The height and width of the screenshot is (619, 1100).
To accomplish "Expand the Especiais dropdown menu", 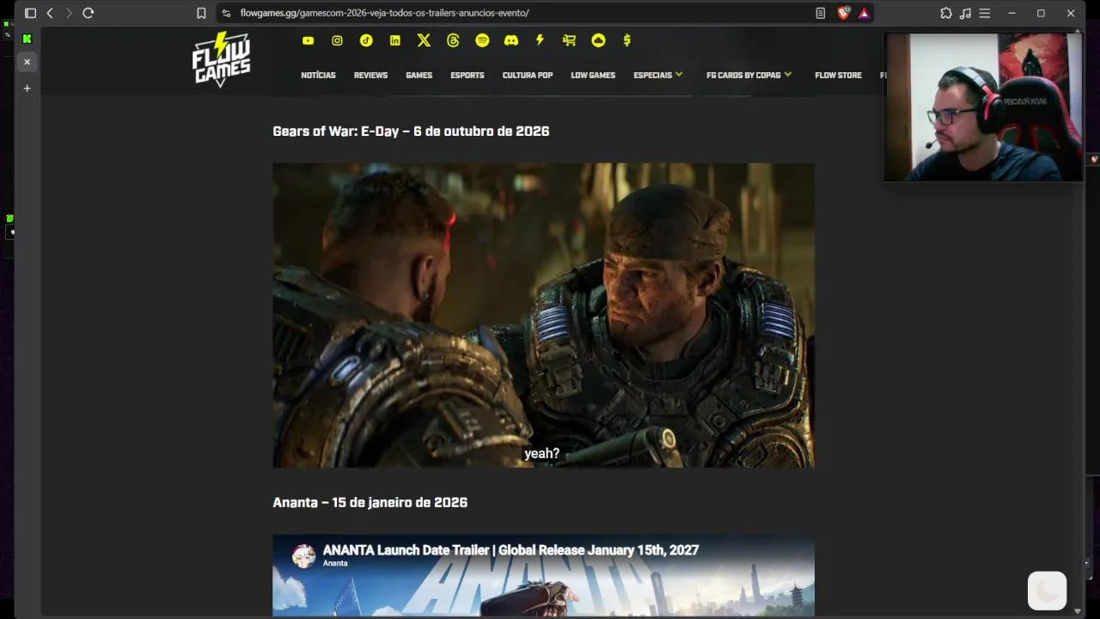I will (x=658, y=75).
